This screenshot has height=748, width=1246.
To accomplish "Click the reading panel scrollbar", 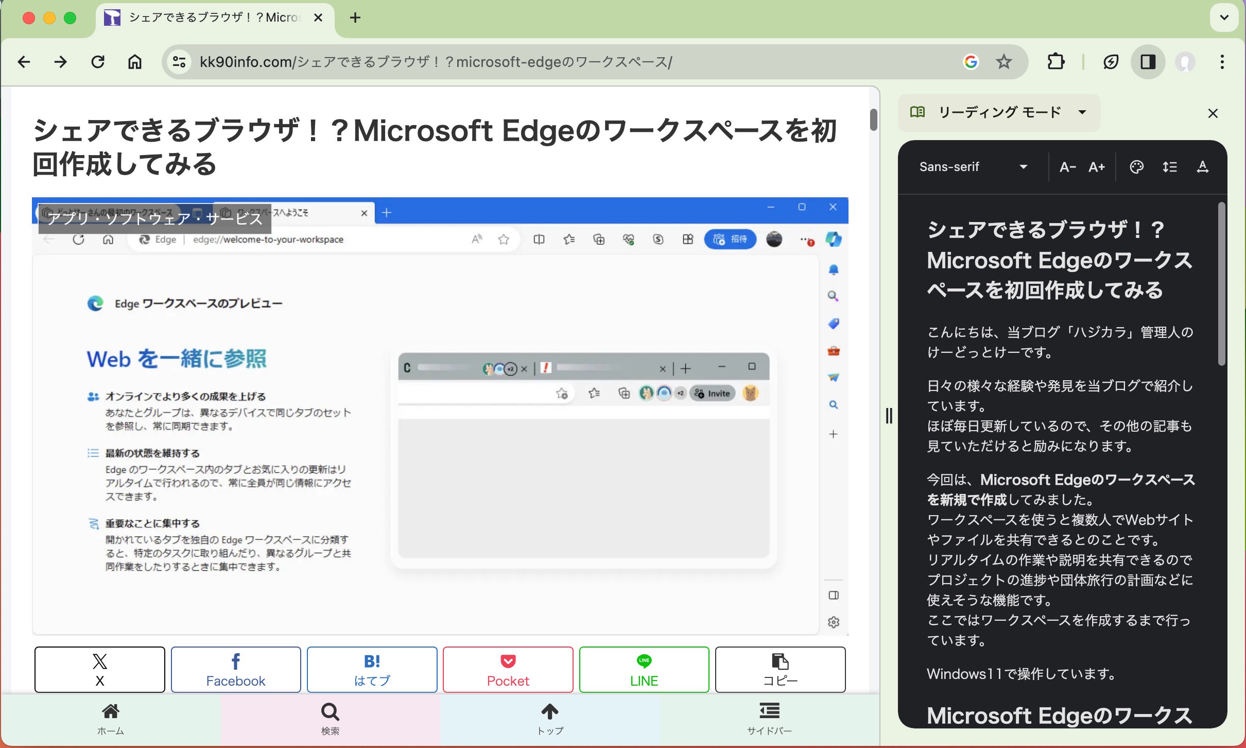I will (1221, 284).
